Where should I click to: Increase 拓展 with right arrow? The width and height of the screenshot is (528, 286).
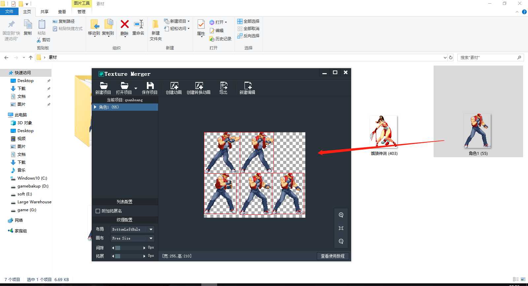tap(144, 256)
